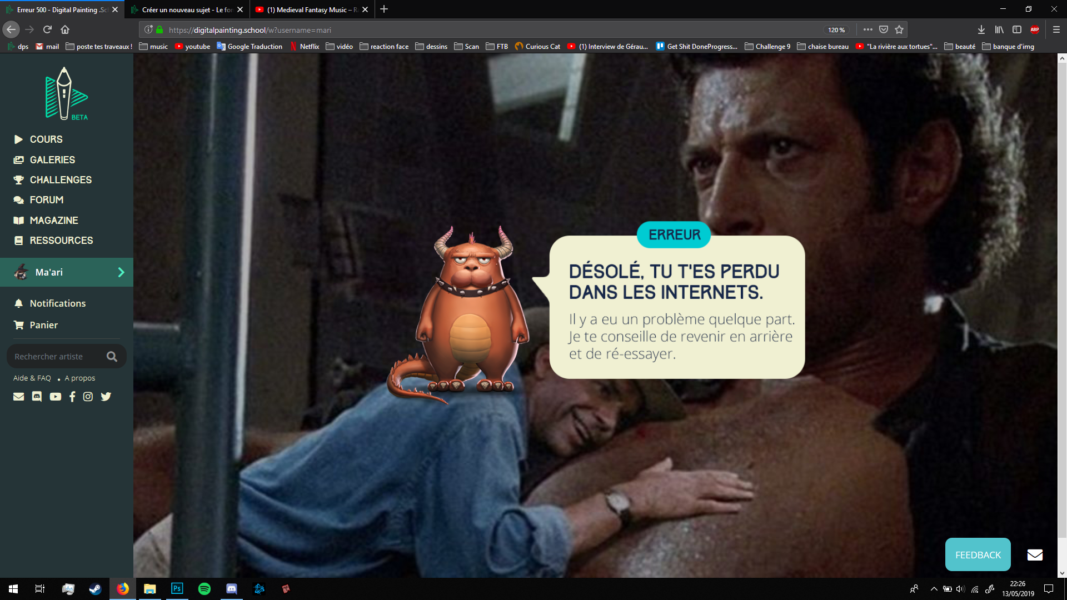Click the FEEDBACK button

(x=978, y=554)
